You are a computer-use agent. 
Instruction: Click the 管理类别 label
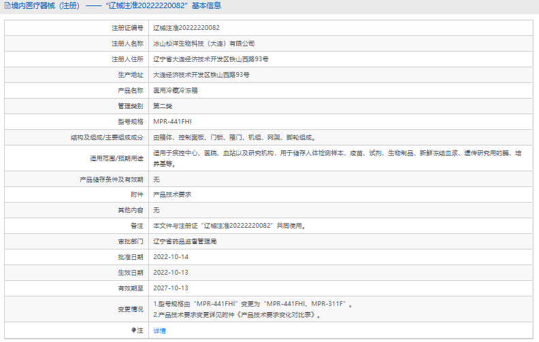131,106
